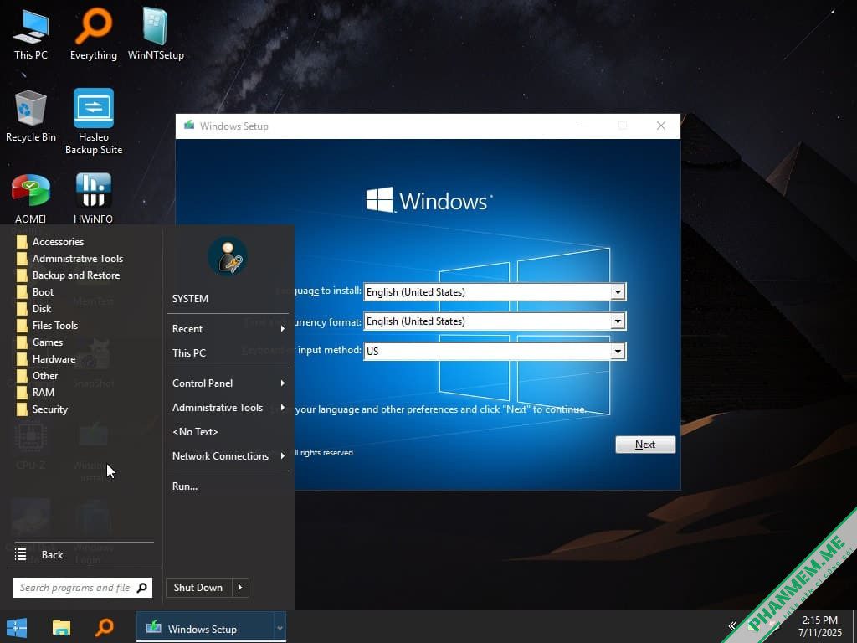Close the Windows Setup window
Screen dimensions: 857x643
pyautogui.click(x=661, y=126)
